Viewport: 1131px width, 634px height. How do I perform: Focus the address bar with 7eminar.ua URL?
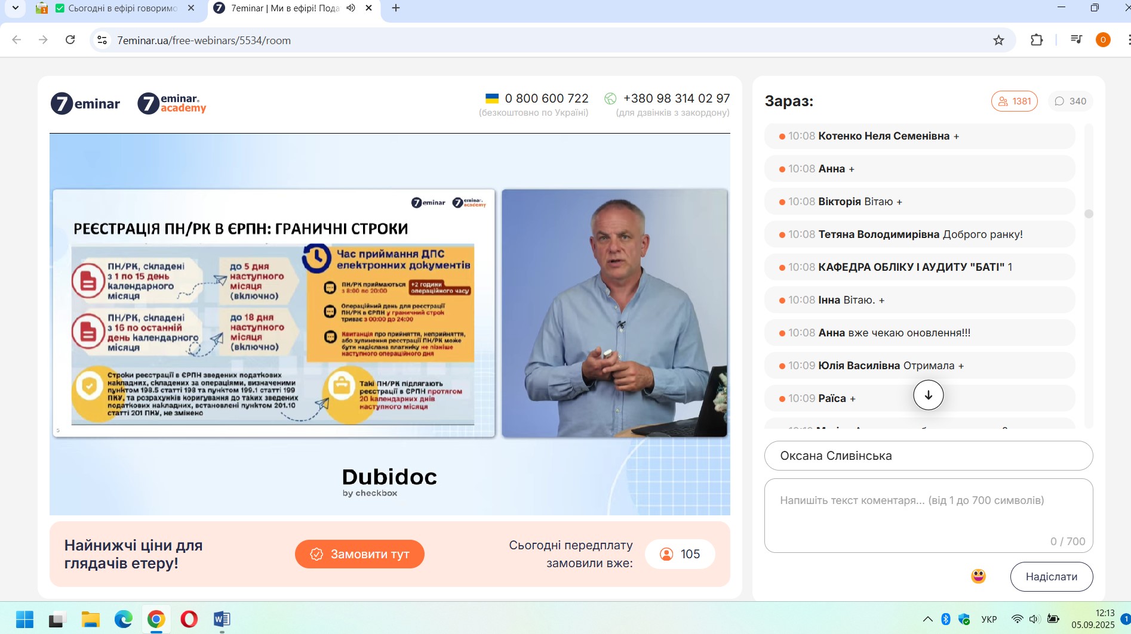(537, 40)
